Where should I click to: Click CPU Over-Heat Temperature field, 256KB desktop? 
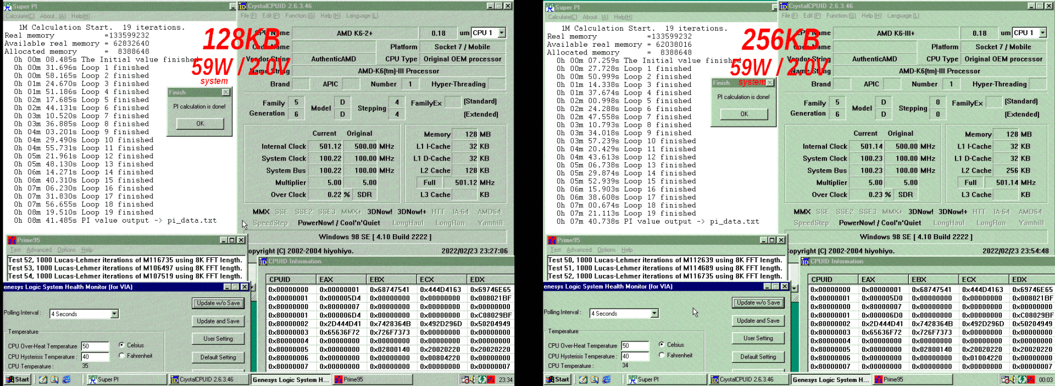click(x=635, y=346)
